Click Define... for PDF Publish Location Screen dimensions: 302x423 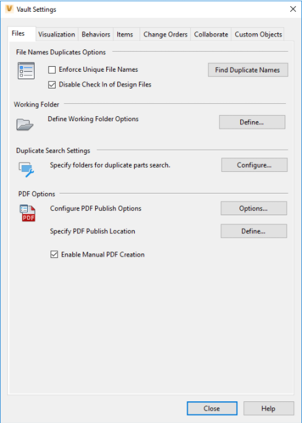click(x=254, y=231)
